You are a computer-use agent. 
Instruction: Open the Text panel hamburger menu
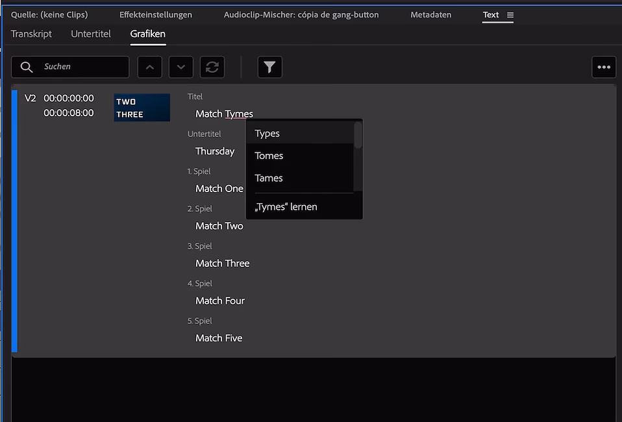click(x=510, y=15)
